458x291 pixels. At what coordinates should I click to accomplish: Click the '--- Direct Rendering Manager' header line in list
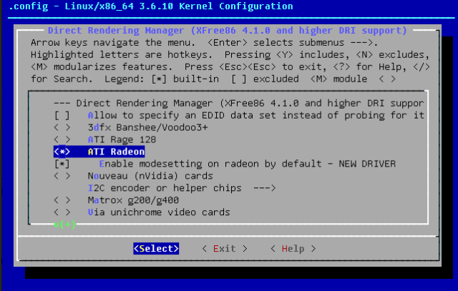pos(238,104)
